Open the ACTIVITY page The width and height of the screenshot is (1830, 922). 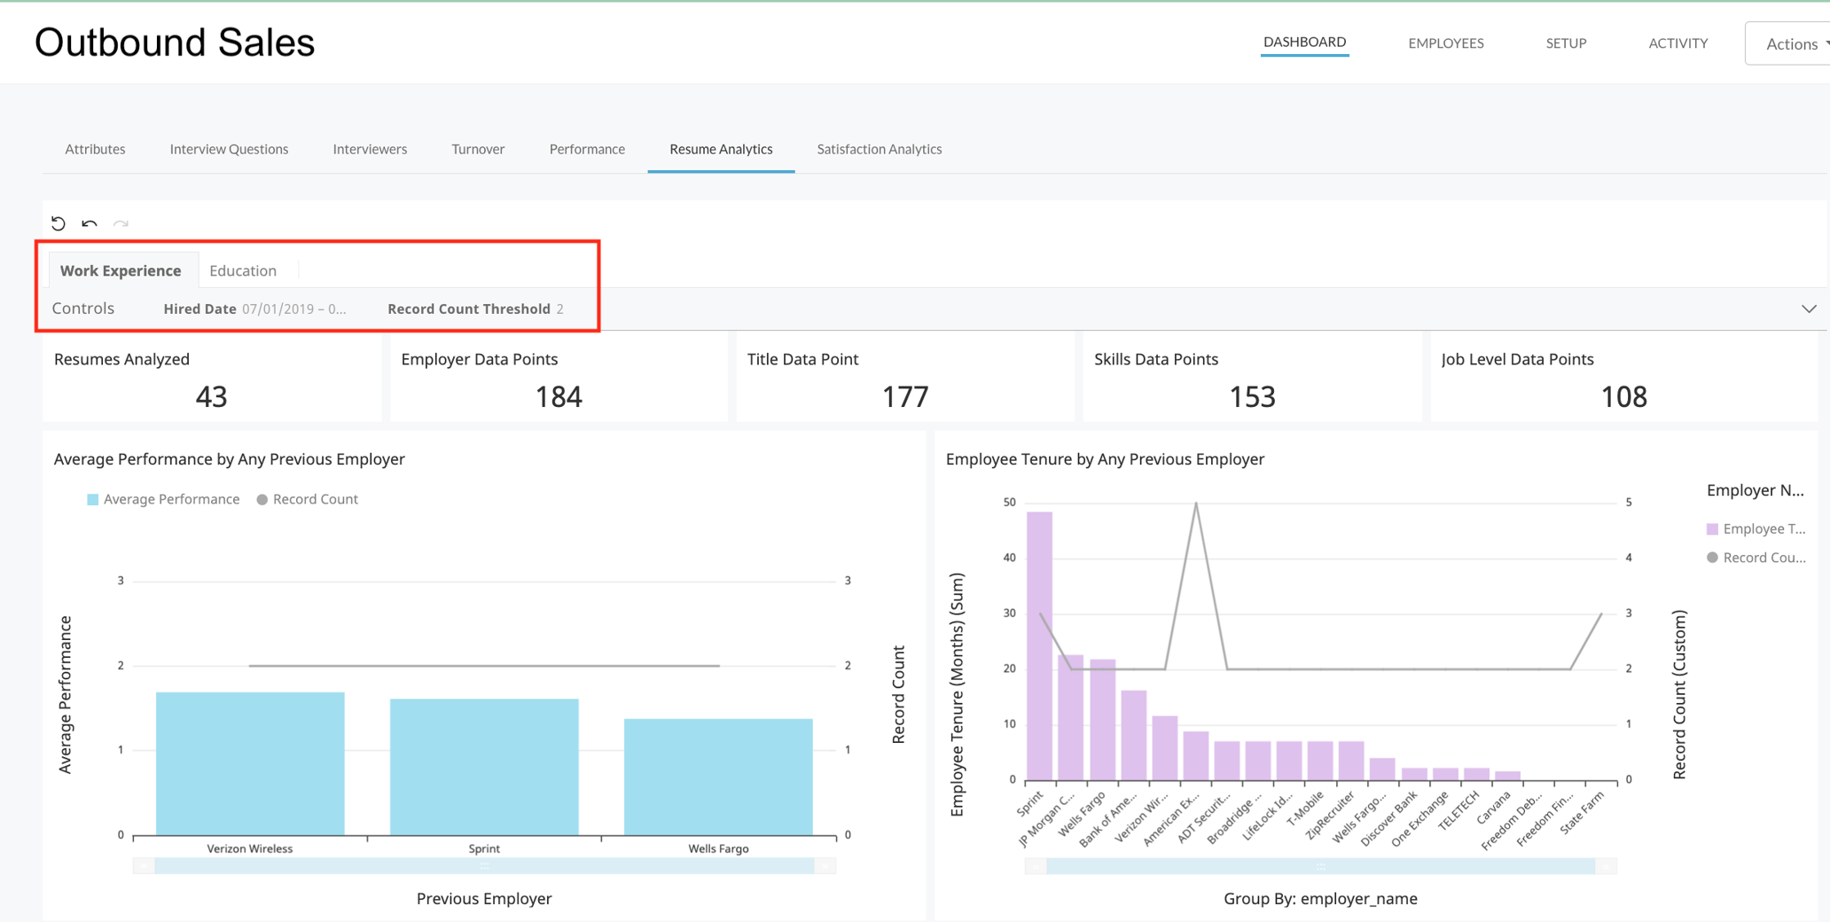coord(1677,43)
